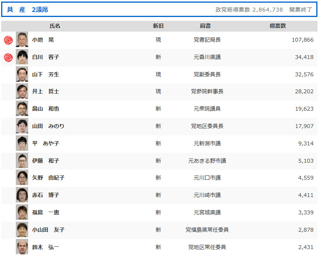Click the vote count 19,623
The width and height of the screenshot is (319, 256).
coord(304,109)
